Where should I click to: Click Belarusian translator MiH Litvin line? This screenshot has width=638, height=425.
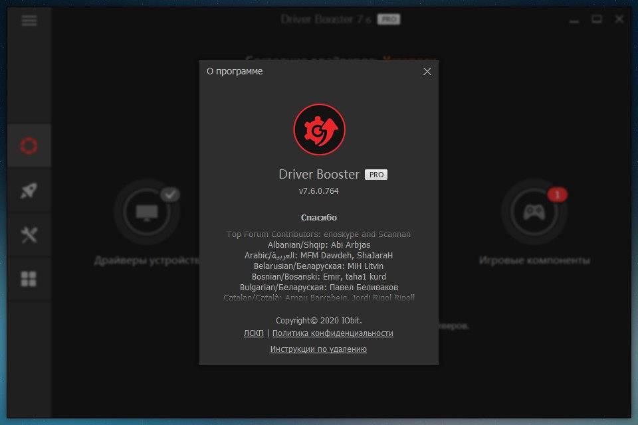(318, 266)
